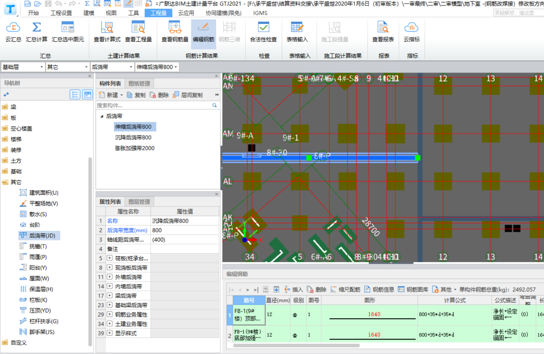Open 表格输入 table input tool

[297, 32]
